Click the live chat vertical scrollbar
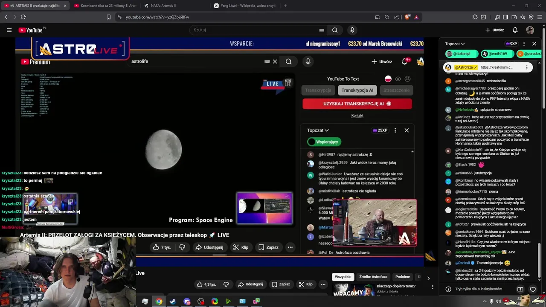Viewport: 546px width, 307px height. [539, 260]
